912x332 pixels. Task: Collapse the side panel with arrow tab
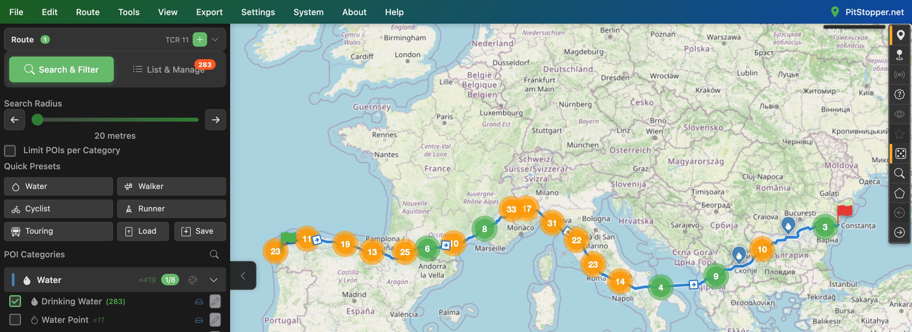coord(243,276)
